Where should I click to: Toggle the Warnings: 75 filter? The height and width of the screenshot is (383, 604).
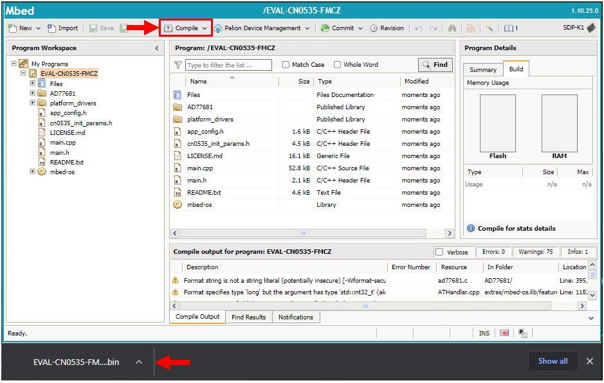[535, 252]
